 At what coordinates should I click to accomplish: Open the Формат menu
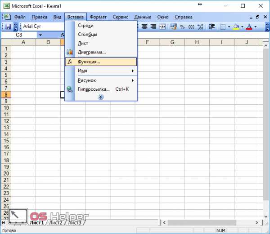click(98, 17)
